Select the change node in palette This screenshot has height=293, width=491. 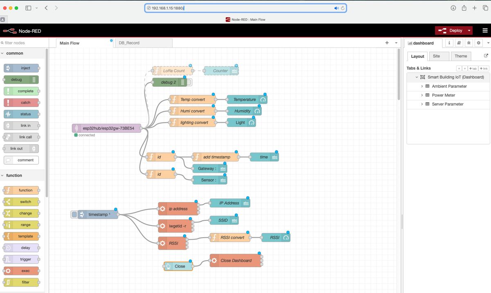click(x=21, y=213)
